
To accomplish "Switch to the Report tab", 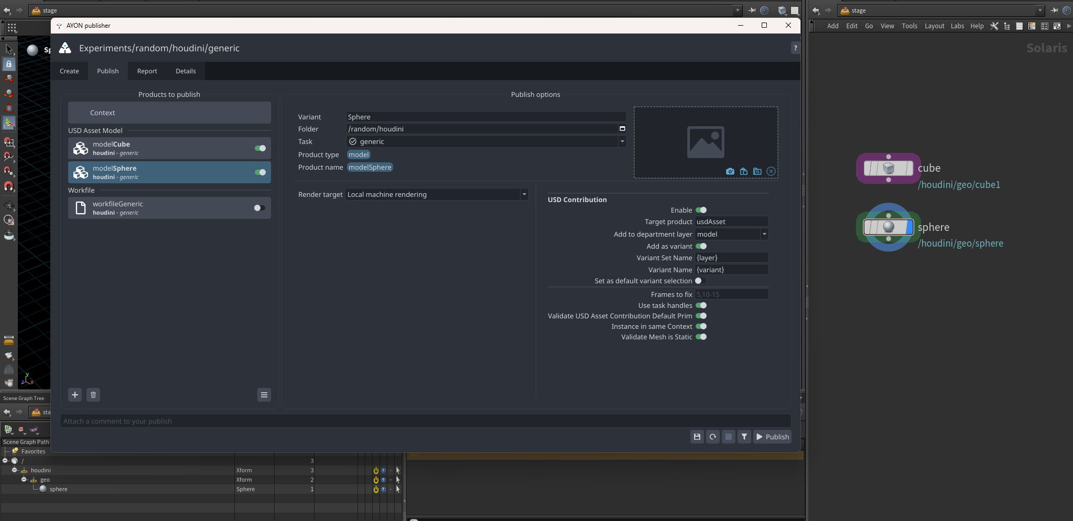I will (147, 71).
